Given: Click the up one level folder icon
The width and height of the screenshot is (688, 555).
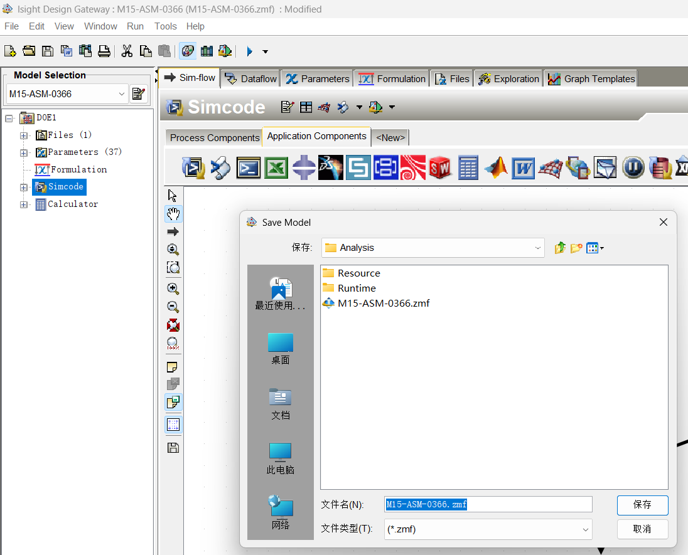Looking at the screenshot, I should click(x=560, y=248).
